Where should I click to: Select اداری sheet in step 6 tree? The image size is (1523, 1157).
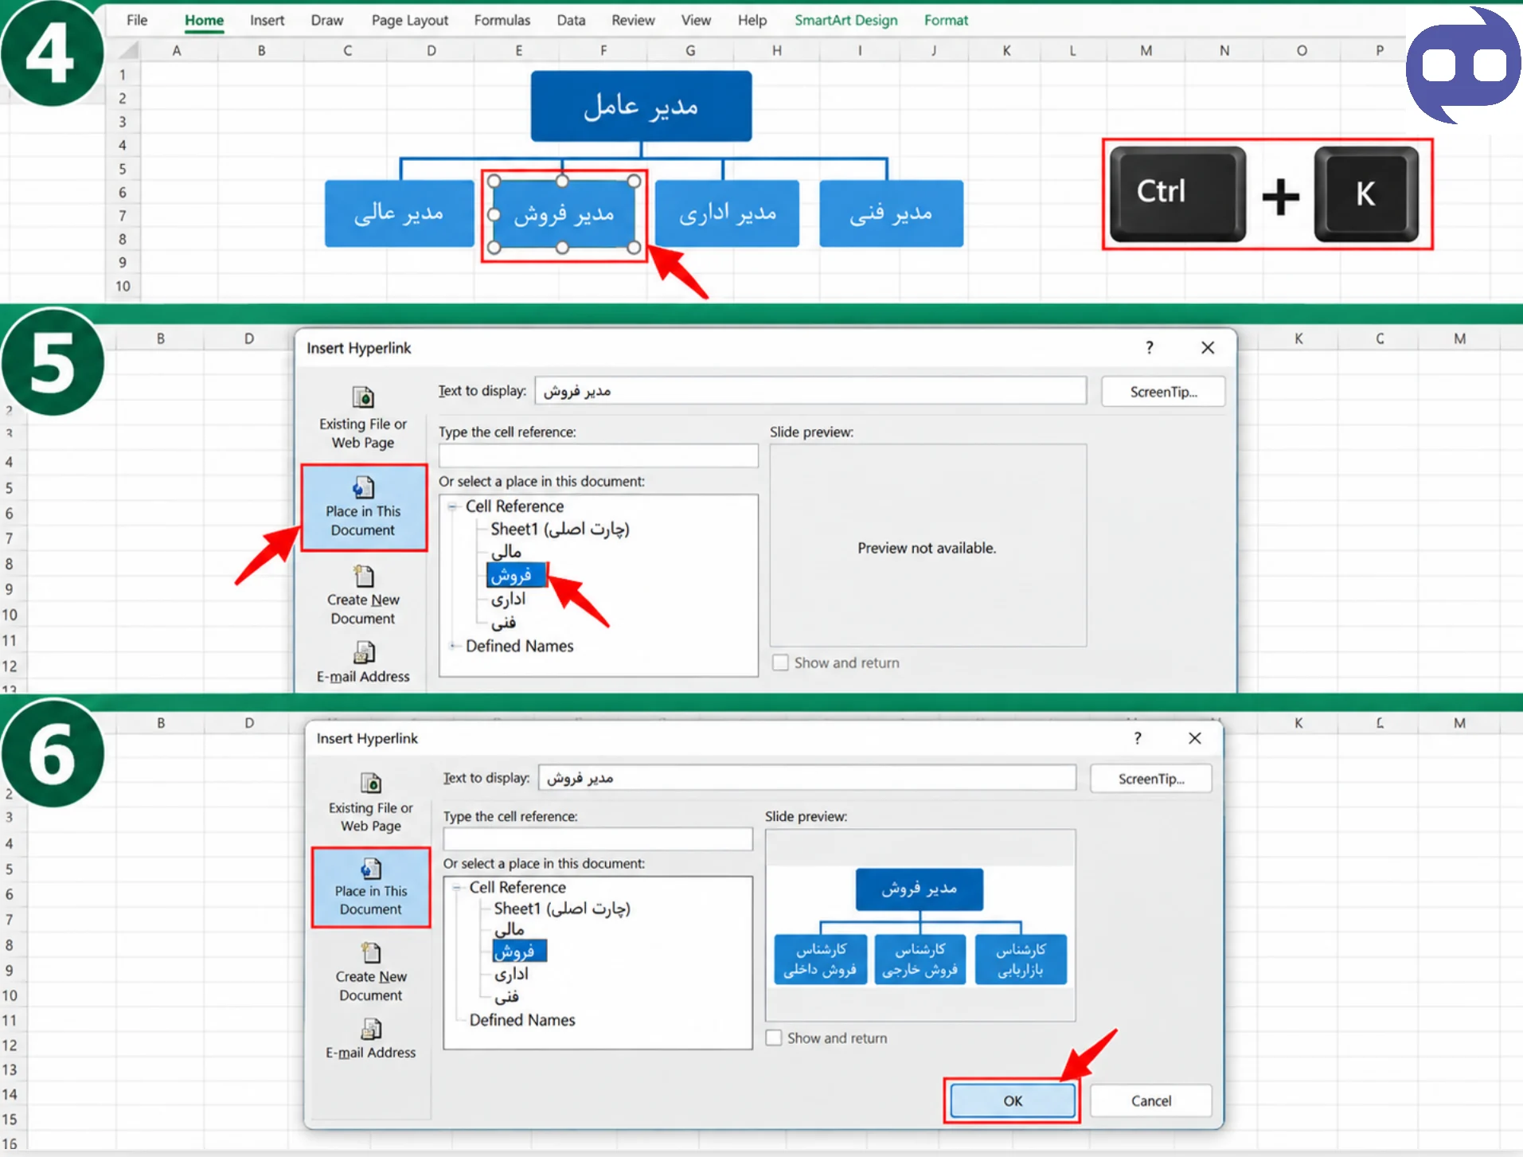(511, 974)
